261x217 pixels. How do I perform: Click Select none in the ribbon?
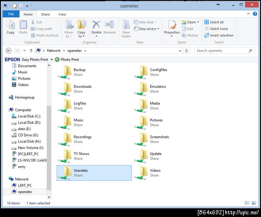coord(216,29)
